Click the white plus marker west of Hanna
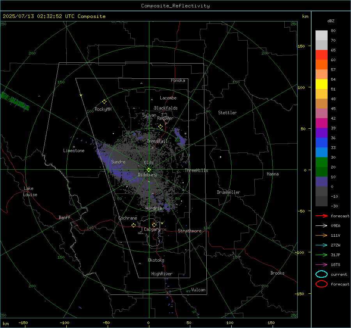351x328 pixels. coord(220,157)
